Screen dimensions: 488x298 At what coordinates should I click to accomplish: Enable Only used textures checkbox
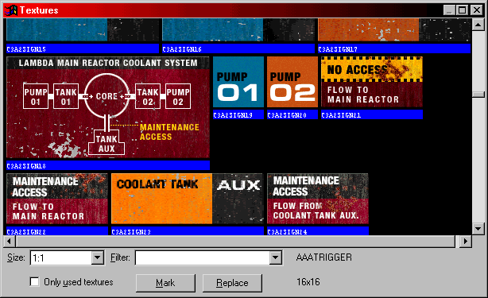click(34, 282)
